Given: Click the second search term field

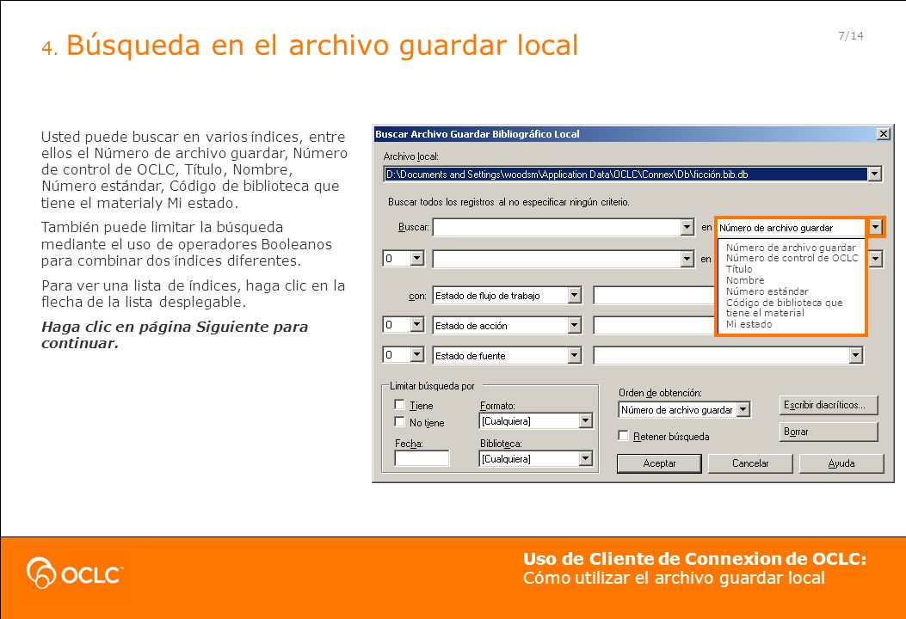Looking at the screenshot, I should (557, 259).
